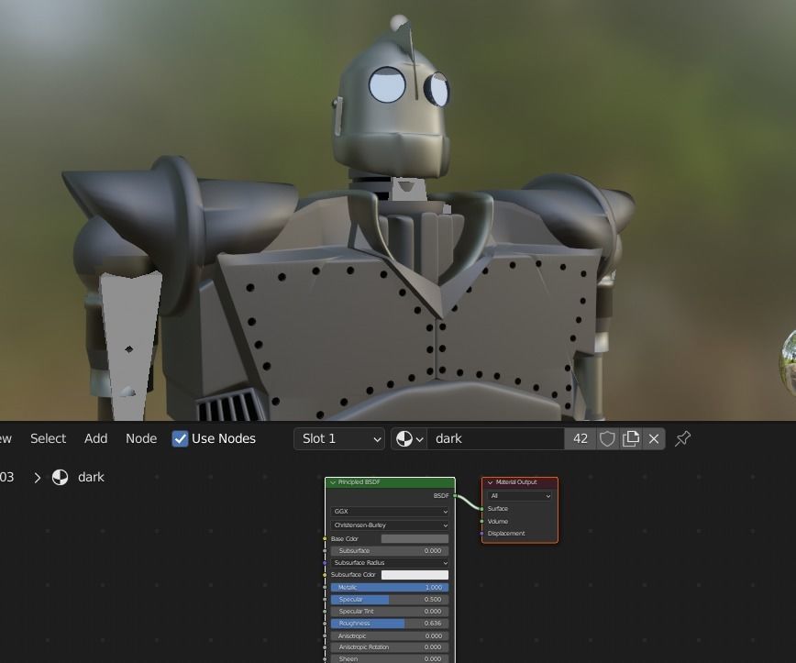Click the material name field 'dark'
Screen dimensions: 796x663
[x=495, y=438]
